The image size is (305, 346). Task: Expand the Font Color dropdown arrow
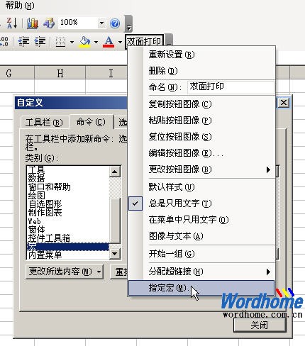pos(120,42)
